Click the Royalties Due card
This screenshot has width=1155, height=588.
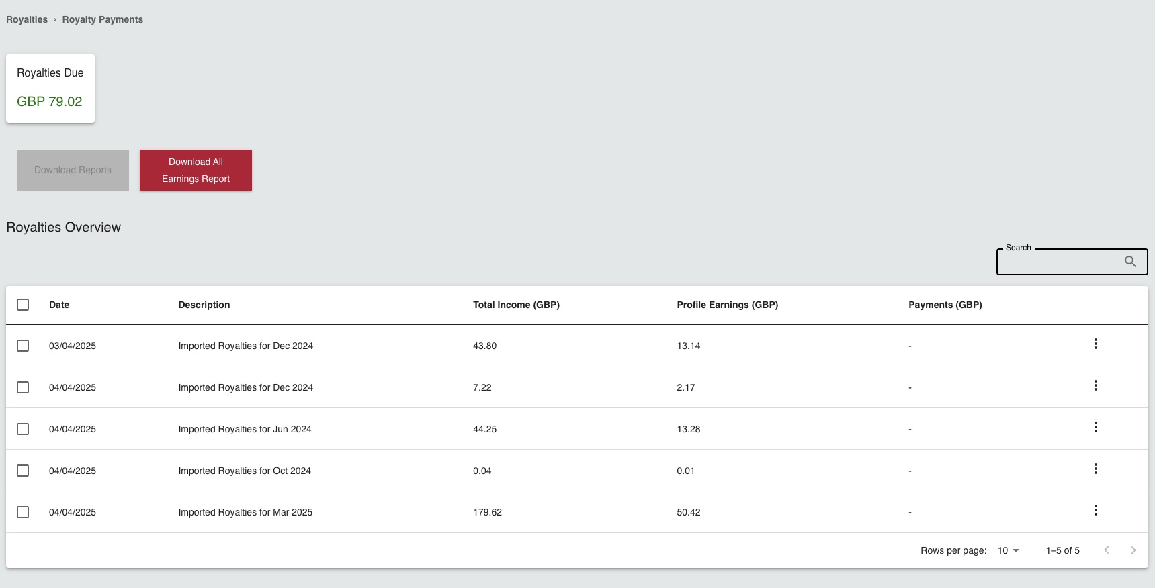(50, 89)
